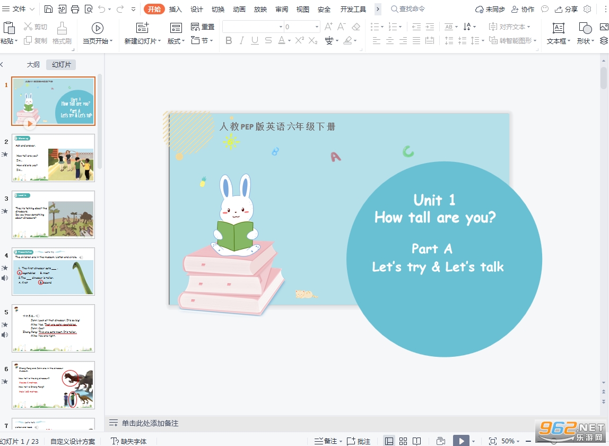Click the Print icon in the quick access bar

tap(75, 9)
